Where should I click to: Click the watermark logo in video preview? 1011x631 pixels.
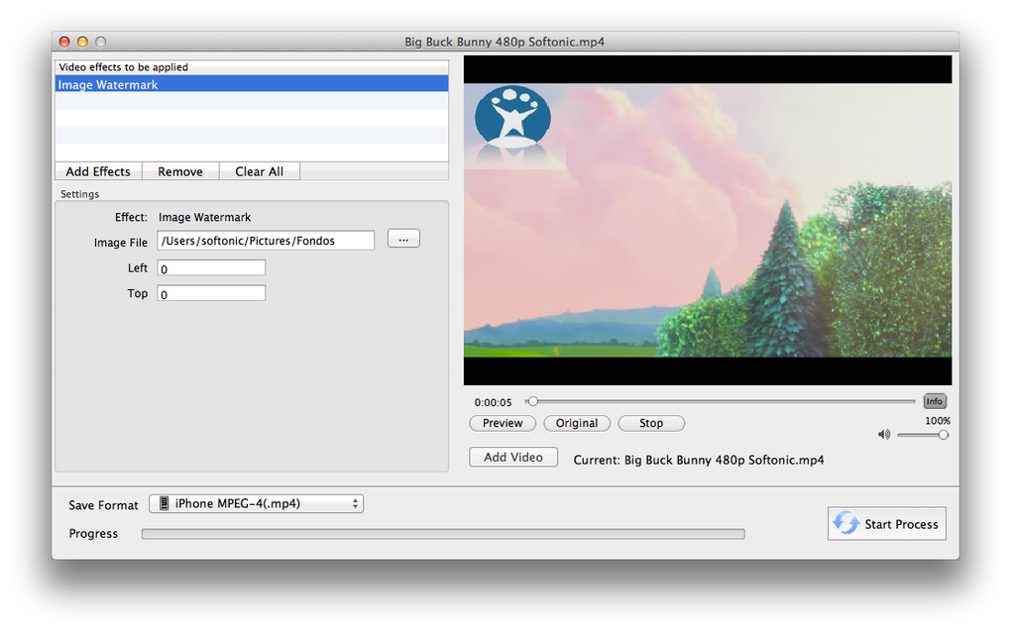click(x=513, y=118)
